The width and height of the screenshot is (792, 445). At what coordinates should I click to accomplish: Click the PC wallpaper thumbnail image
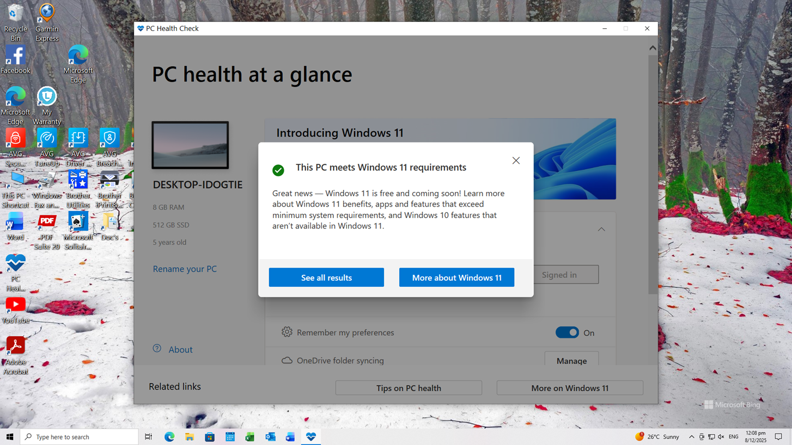[190, 145]
